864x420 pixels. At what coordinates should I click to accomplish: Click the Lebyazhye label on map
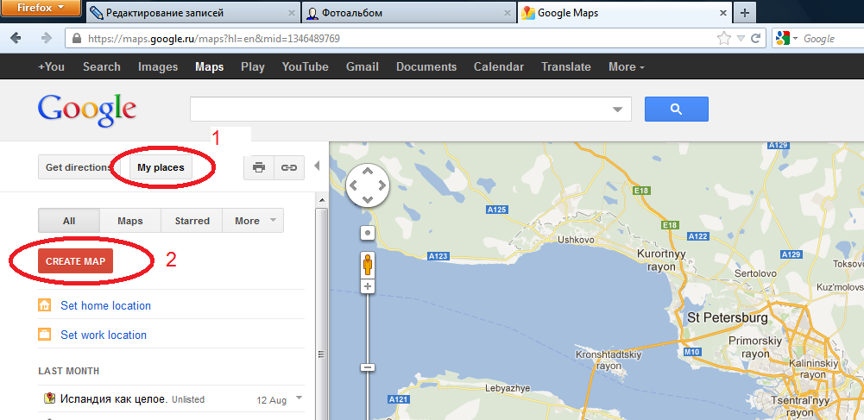pyautogui.click(x=508, y=388)
